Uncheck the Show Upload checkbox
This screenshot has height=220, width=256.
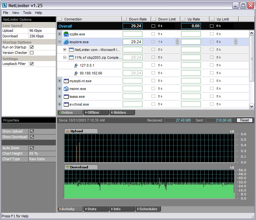[x=32, y=131]
